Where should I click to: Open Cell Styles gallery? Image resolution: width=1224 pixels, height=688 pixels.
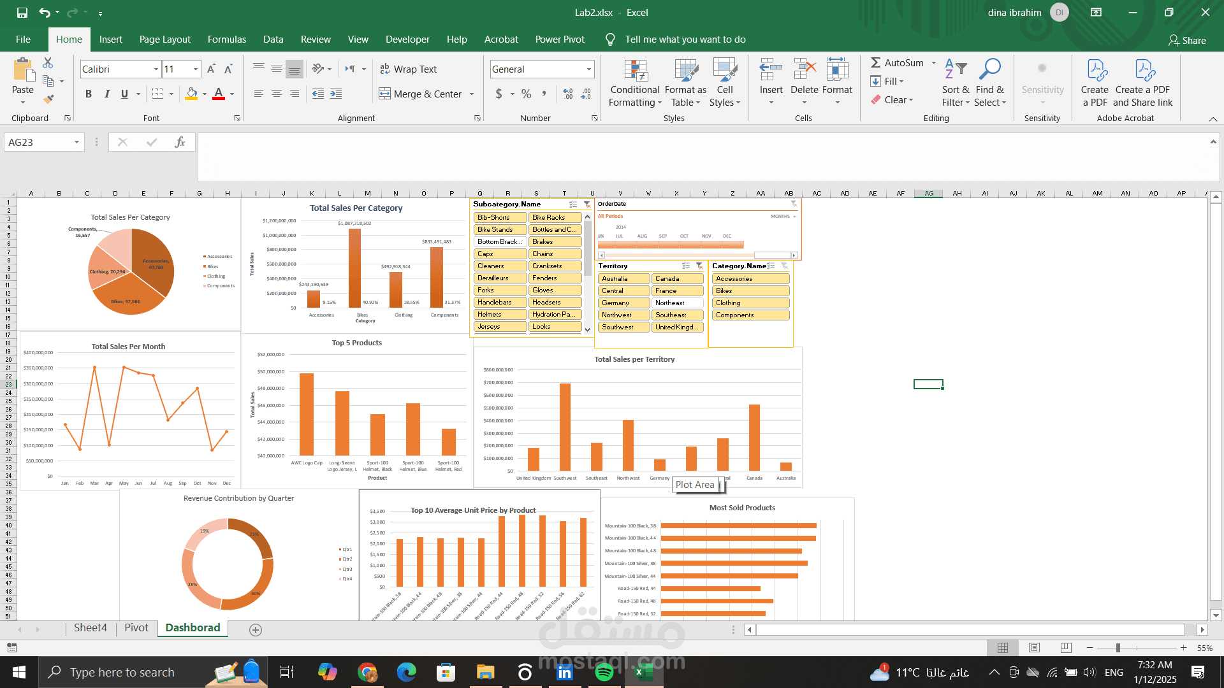coord(725,83)
